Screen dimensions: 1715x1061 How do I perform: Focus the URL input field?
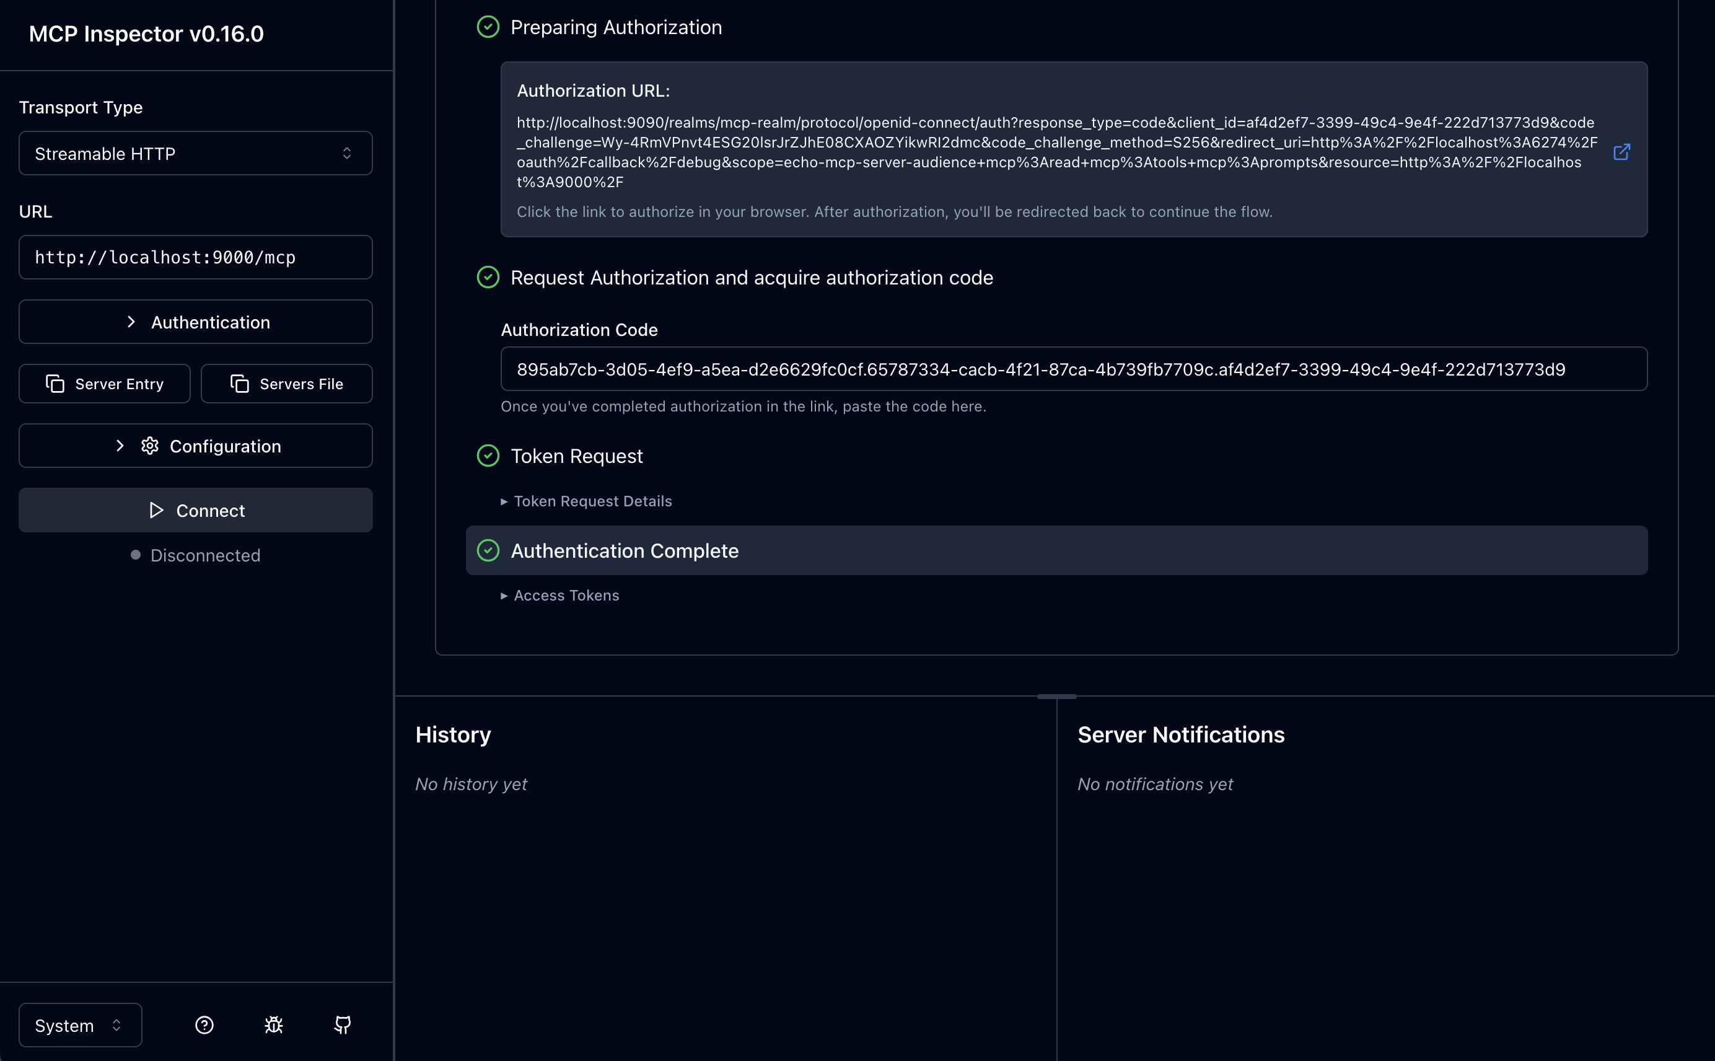click(x=196, y=257)
